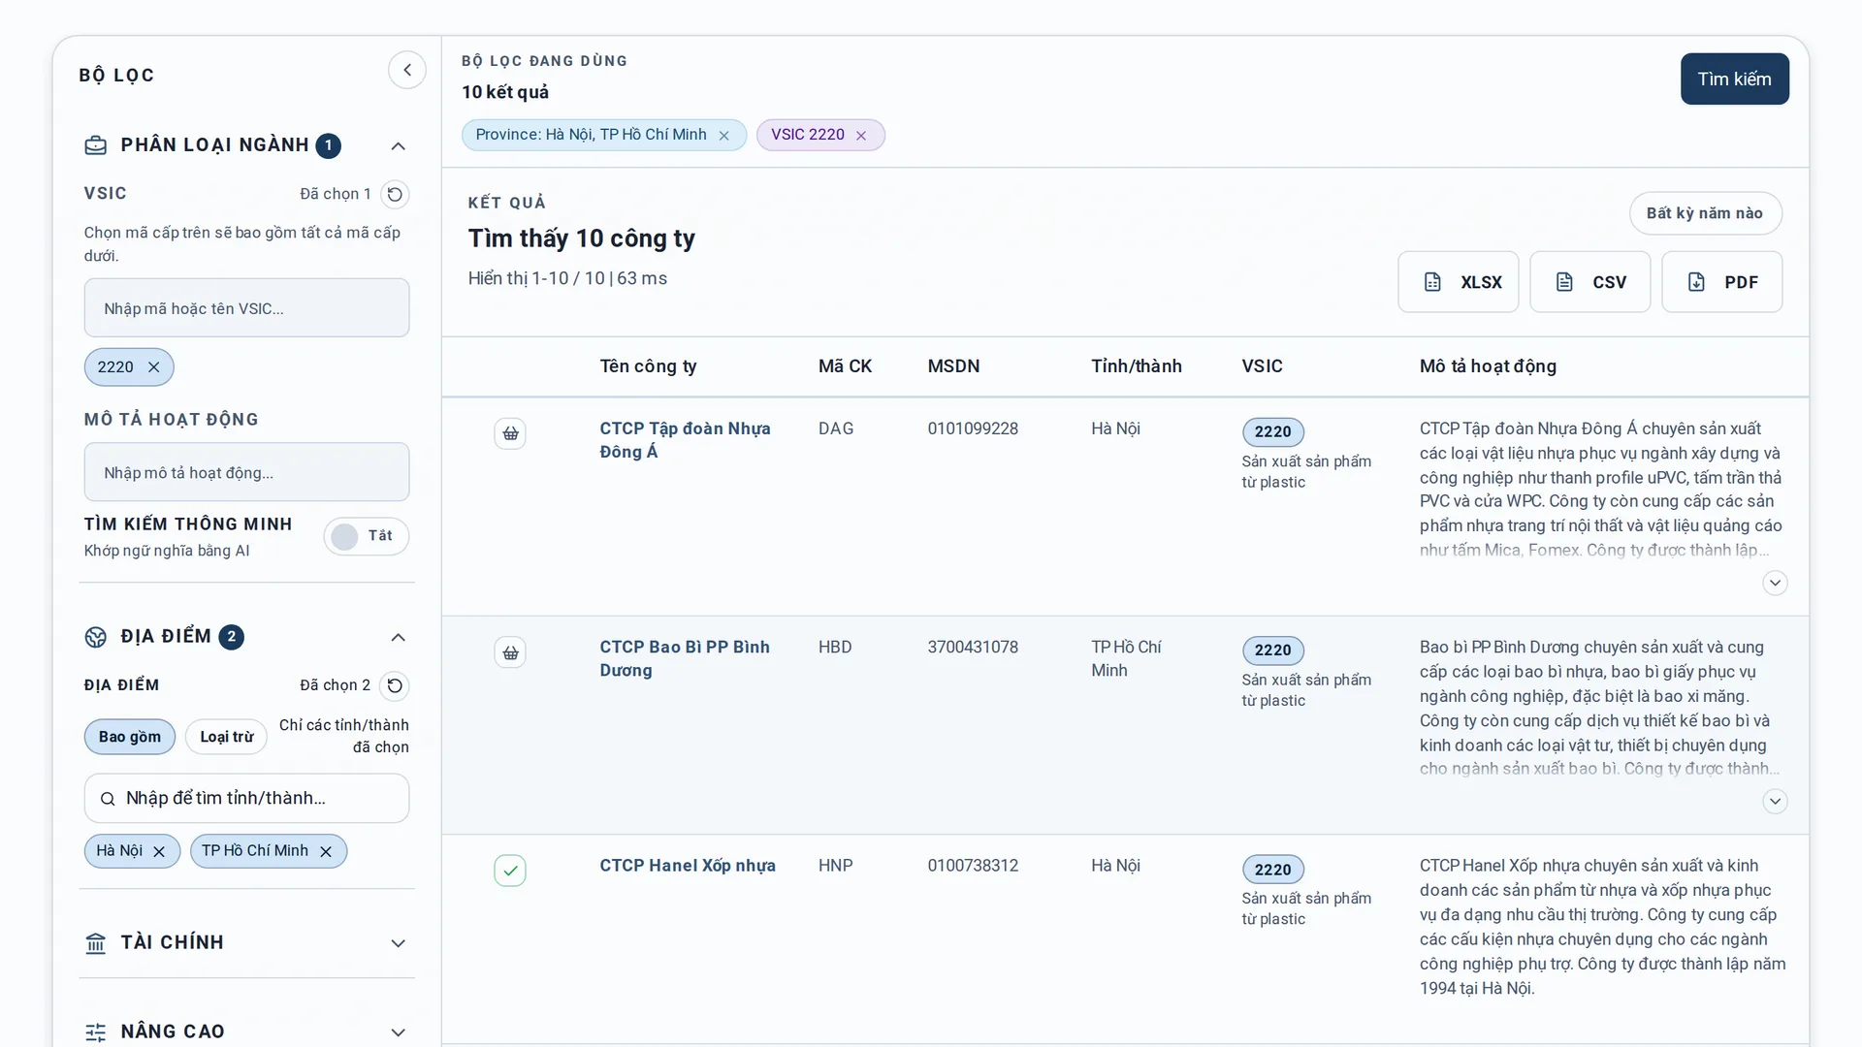1862x1047 pixels.
Task: Remove the TP Hồ Chí Minh location chip
Action: coord(326,851)
